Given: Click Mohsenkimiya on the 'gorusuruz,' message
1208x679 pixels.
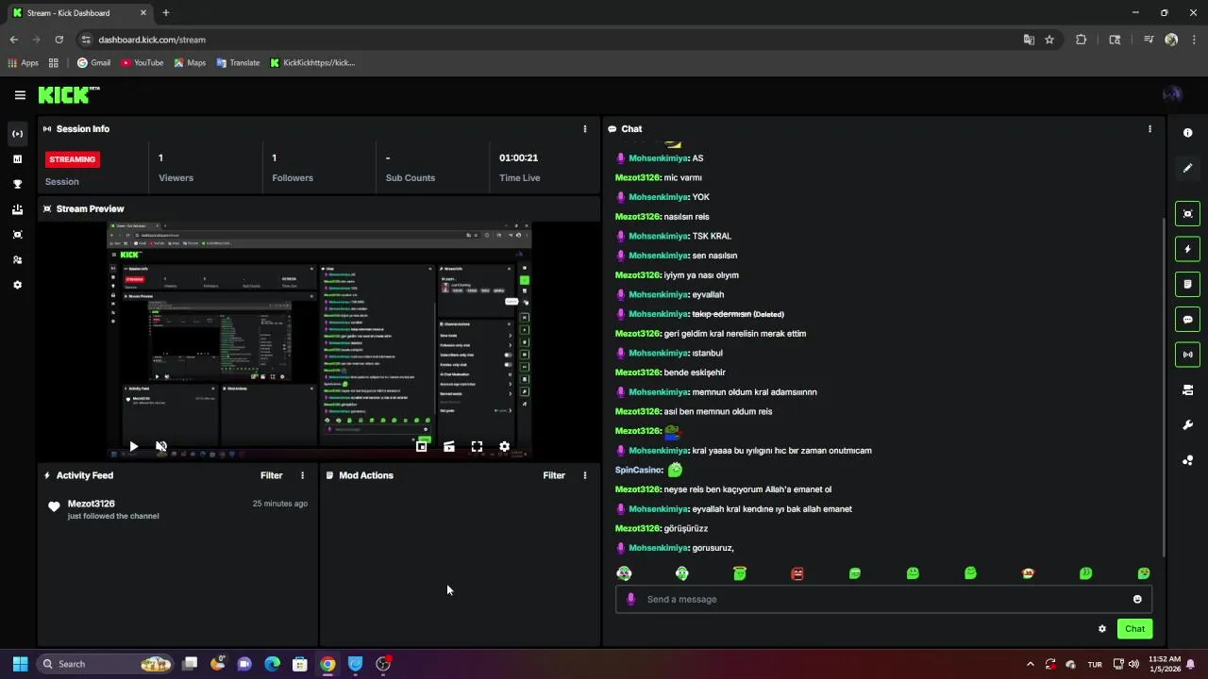Looking at the screenshot, I should 658,548.
